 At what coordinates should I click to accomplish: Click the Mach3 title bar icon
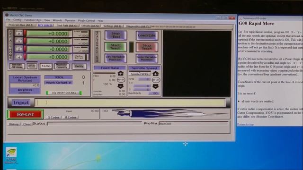(x=7, y=15)
